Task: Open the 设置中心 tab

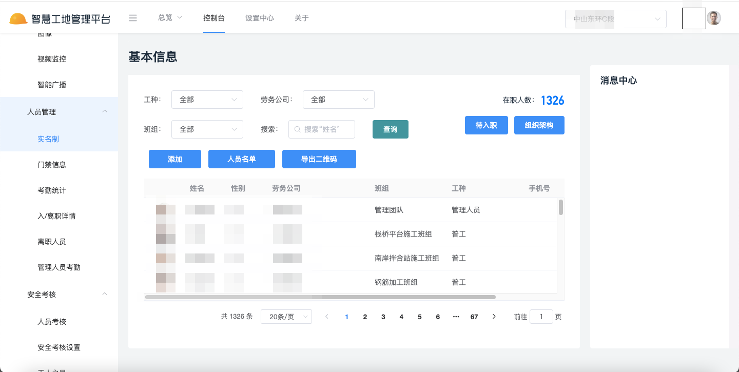Action: pos(260,18)
